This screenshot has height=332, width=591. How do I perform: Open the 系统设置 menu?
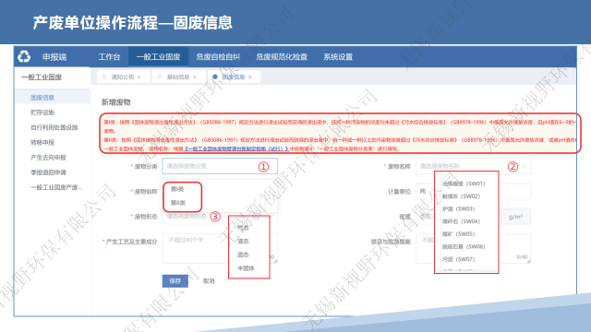tap(338, 57)
